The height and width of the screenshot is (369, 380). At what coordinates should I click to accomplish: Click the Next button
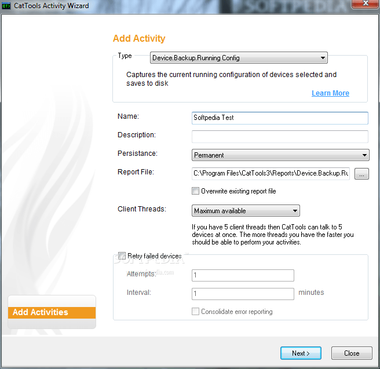[301, 353]
